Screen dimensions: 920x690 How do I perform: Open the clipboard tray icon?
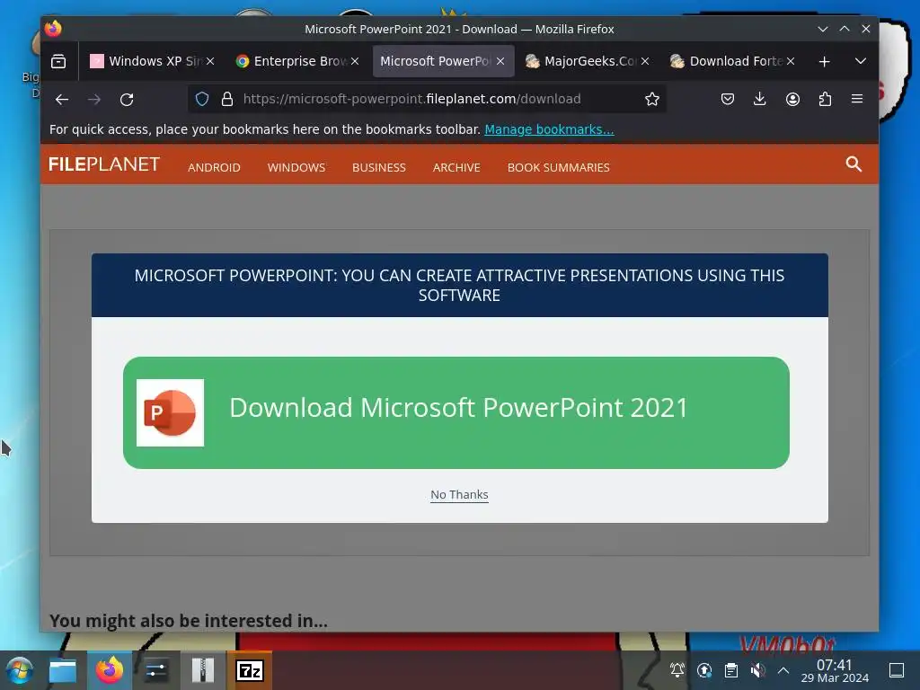(731, 670)
